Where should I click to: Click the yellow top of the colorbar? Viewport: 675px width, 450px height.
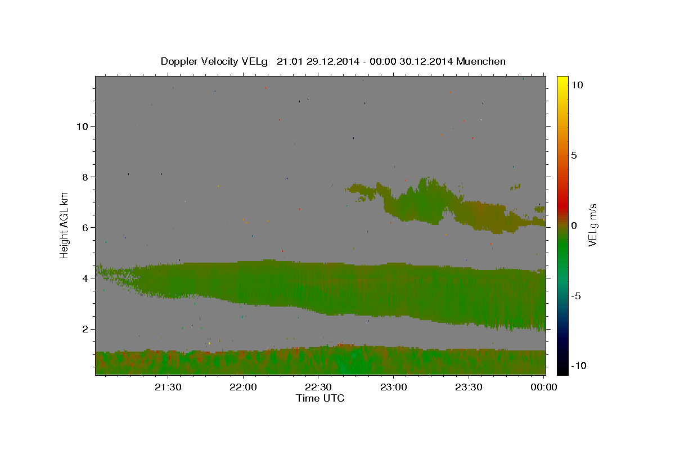[562, 82]
